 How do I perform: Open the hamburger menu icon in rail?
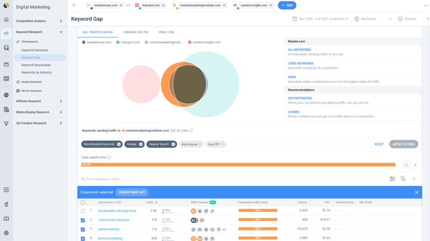click(6, 190)
